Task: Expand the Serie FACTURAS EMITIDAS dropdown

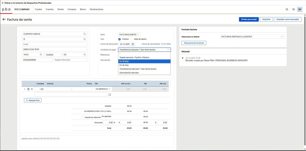Action: pyautogui.click(x=129, y=34)
